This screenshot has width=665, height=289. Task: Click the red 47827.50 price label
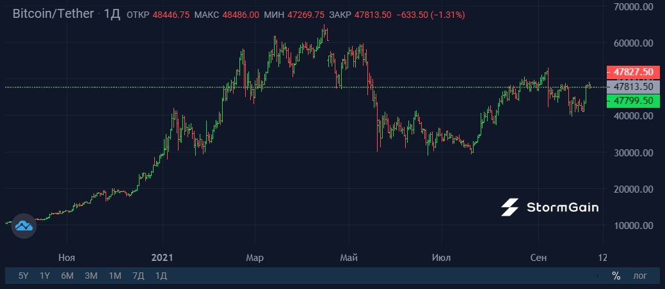[633, 72]
